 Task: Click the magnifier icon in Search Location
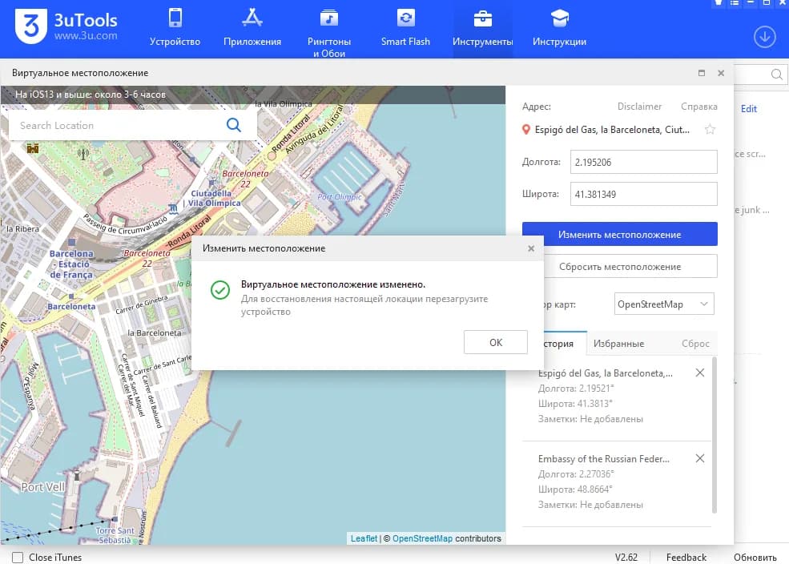click(234, 125)
